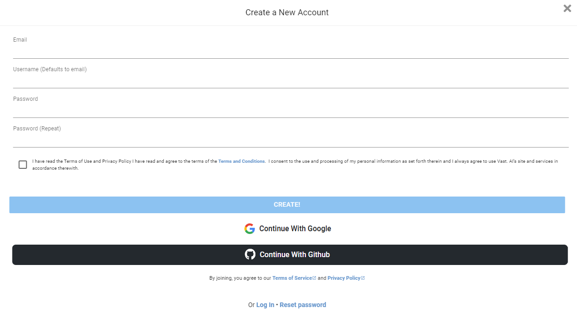The width and height of the screenshot is (577, 314).
Task: Click the Reset password link
Action: point(303,305)
